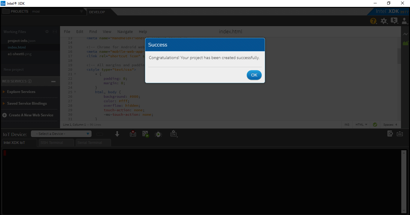
Task: Click the Live Preview lightning icon
Action: click(405, 34)
